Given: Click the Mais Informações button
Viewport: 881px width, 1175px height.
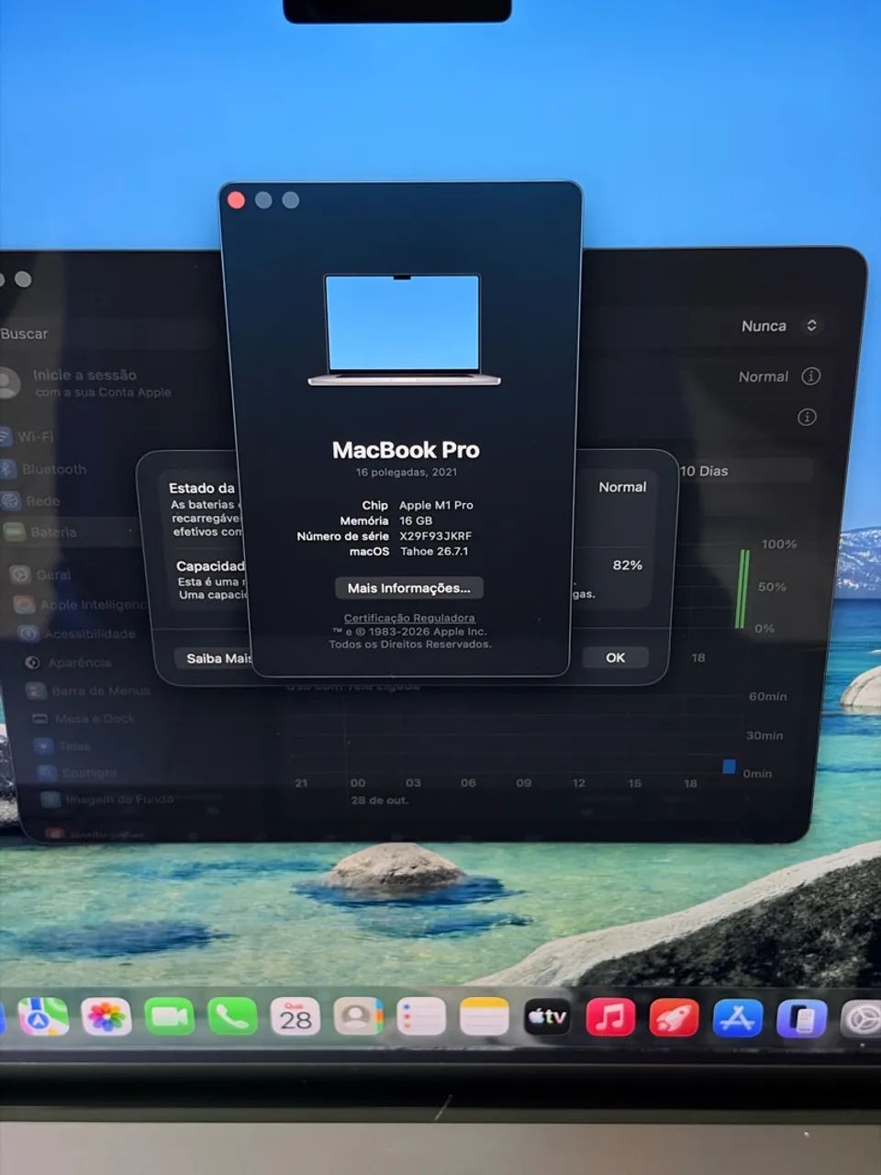Looking at the screenshot, I should click(x=408, y=587).
